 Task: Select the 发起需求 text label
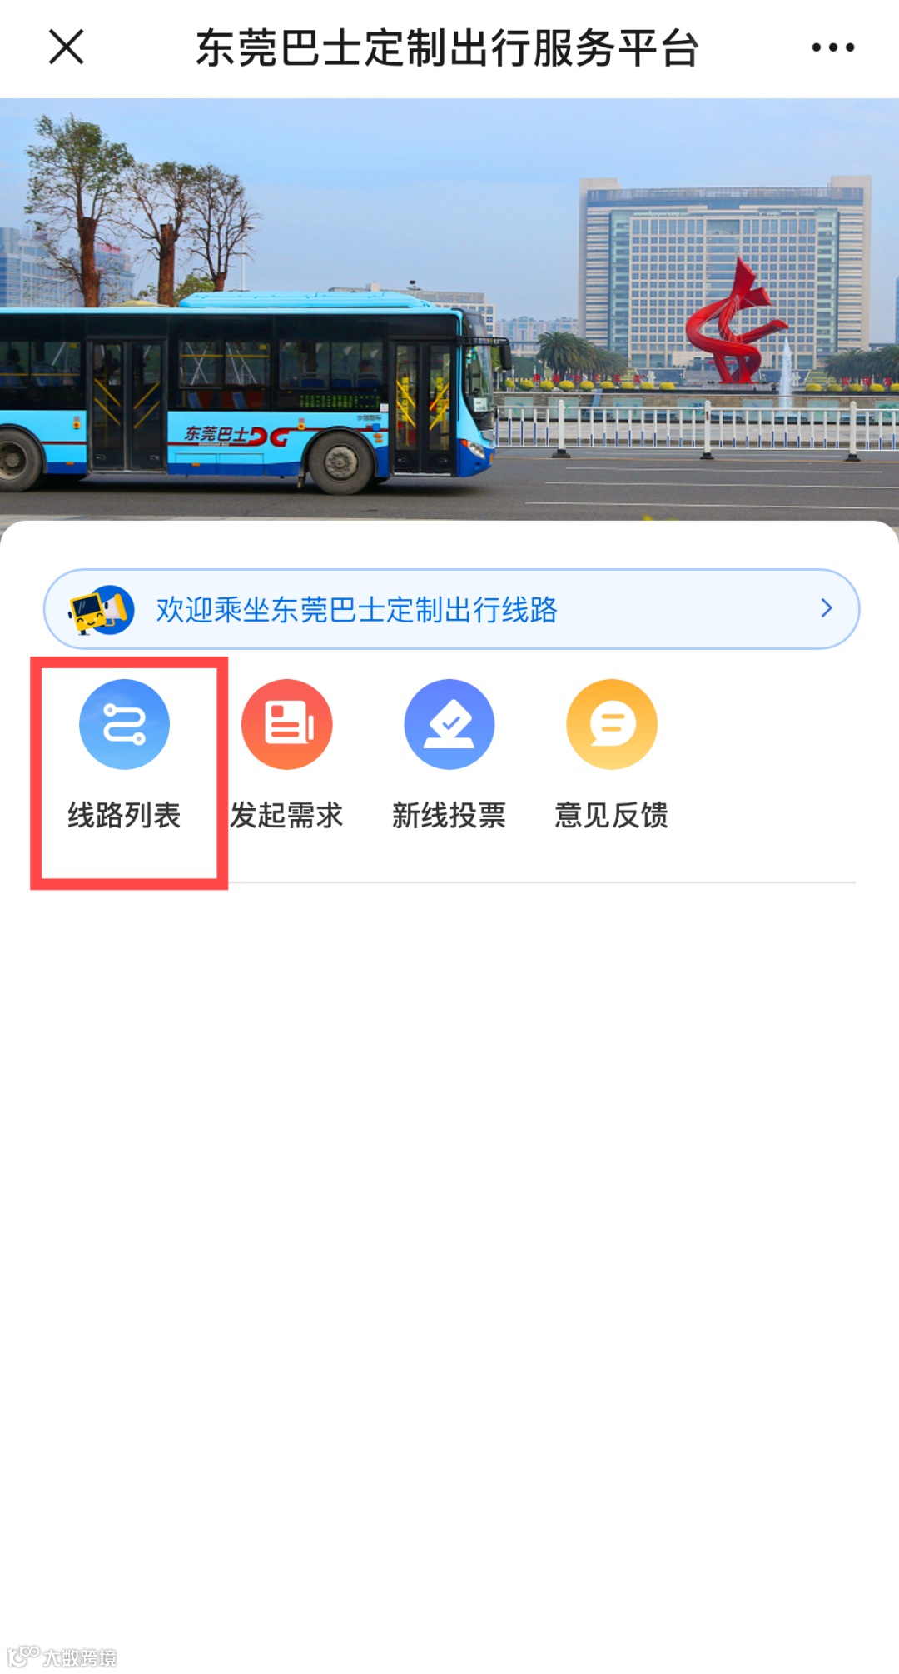(287, 815)
